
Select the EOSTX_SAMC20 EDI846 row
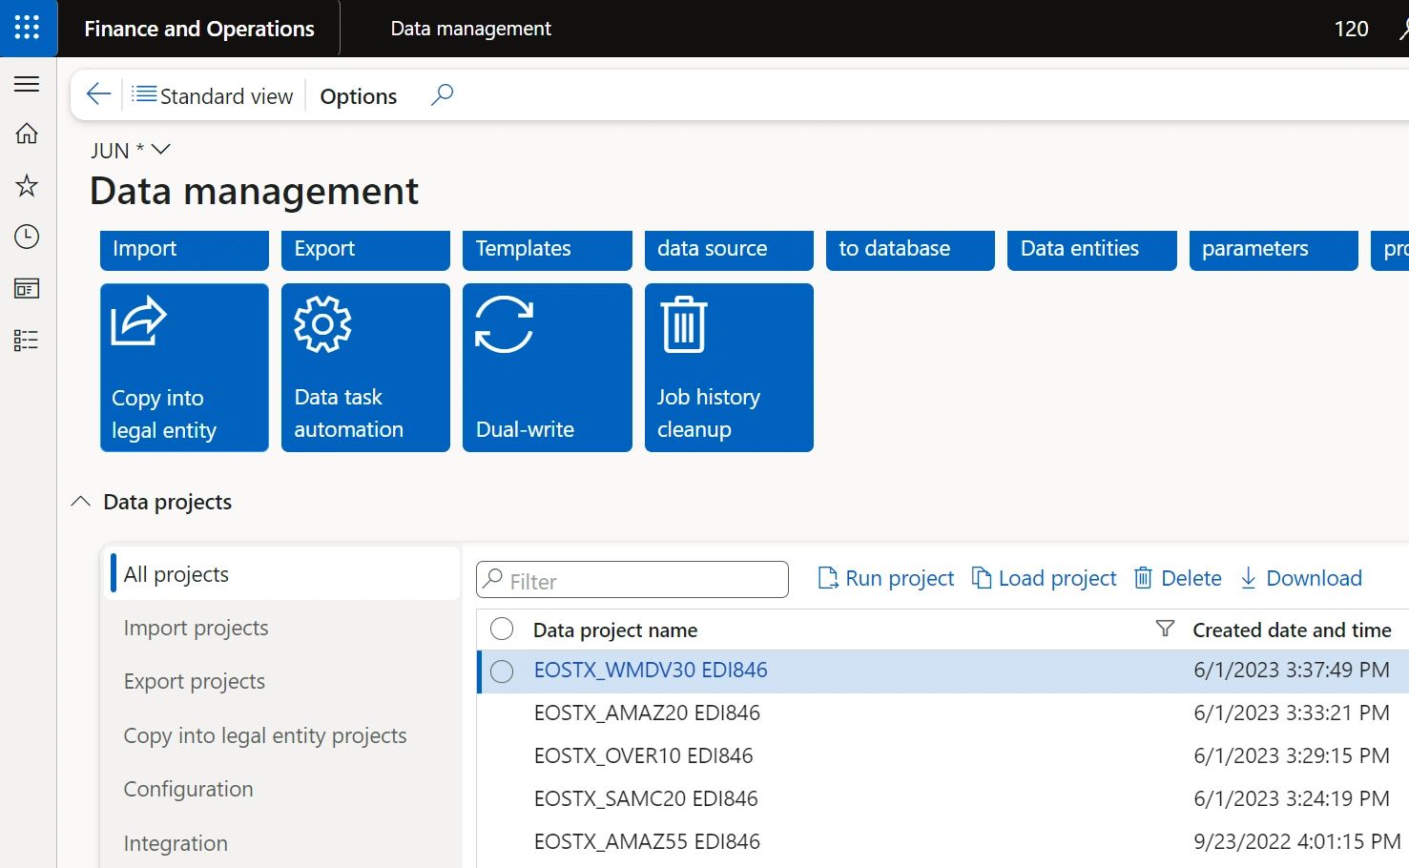click(943, 799)
